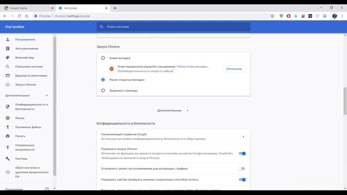The image size is (347, 195).
Task: Go back with the browser back arrow
Action: point(5,16)
